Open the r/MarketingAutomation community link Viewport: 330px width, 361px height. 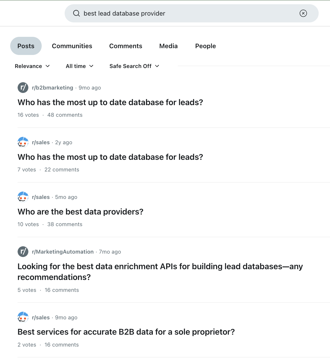[x=63, y=252]
